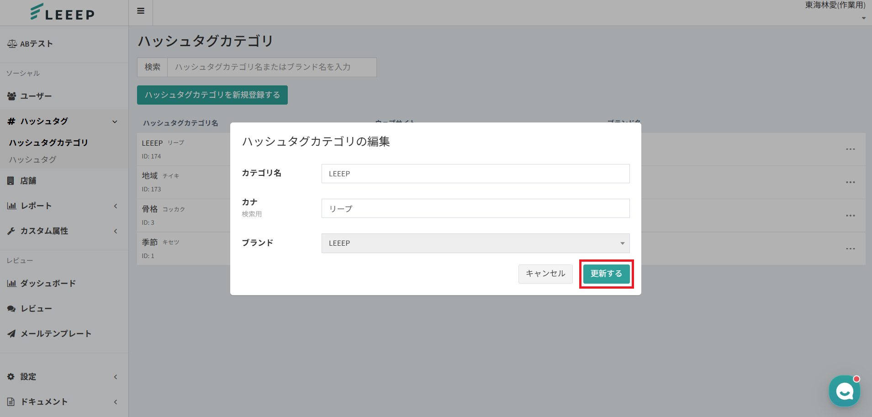Viewport: 872px width, 417px height.
Task: Click the 店舗 building icon
Action: tap(11, 181)
